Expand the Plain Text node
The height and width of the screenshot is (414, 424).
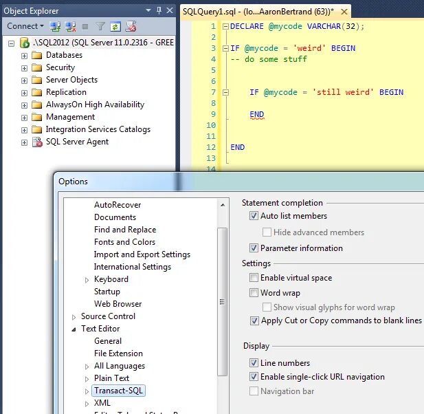coord(87,379)
